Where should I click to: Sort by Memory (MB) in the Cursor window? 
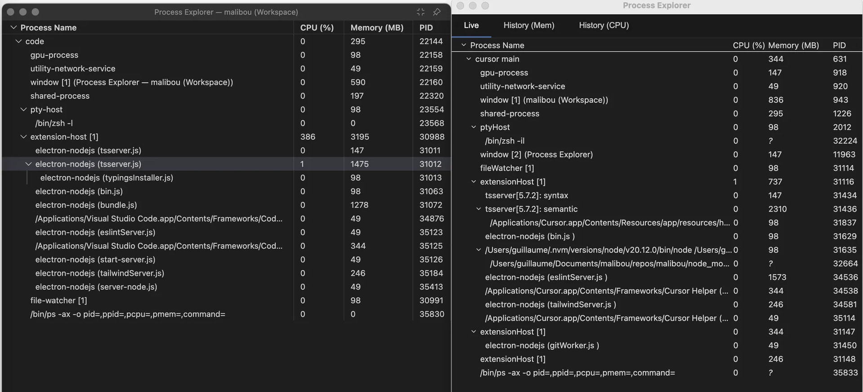click(793, 45)
